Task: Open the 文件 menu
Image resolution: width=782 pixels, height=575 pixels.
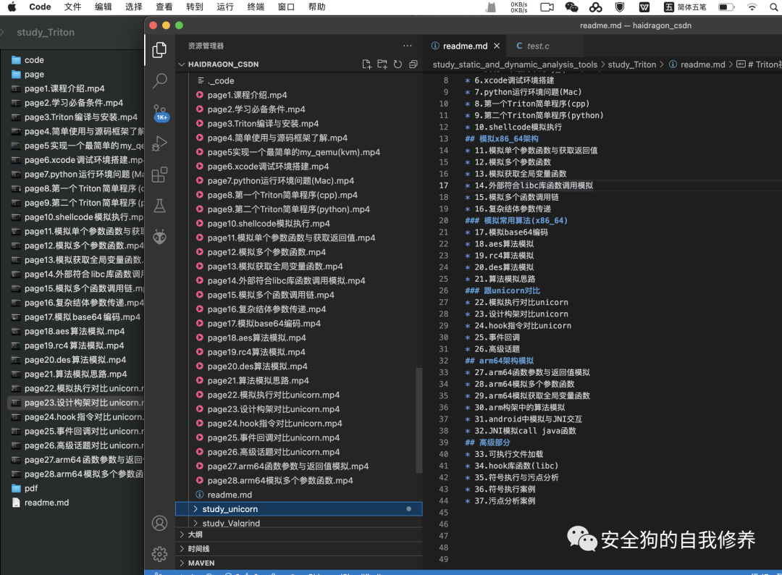Action: point(72,7)
